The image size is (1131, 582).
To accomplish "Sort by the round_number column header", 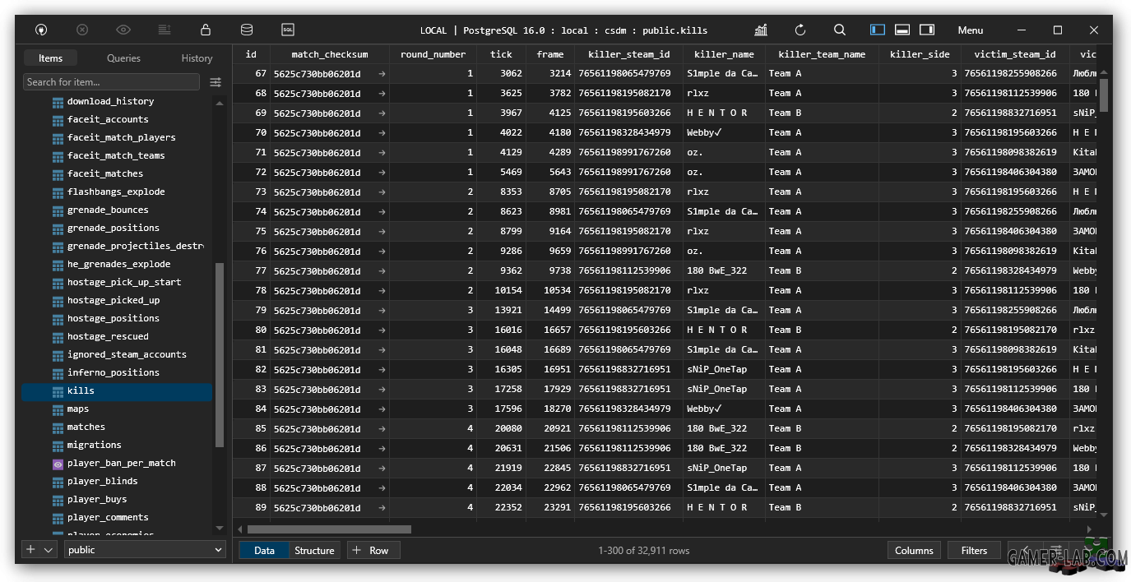I will [x=433, y=54].
